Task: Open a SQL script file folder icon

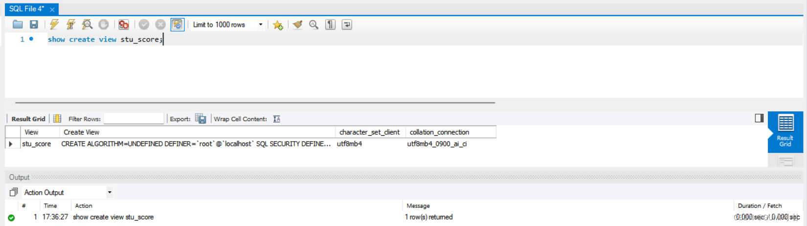Action: click(x=18, y=24)
